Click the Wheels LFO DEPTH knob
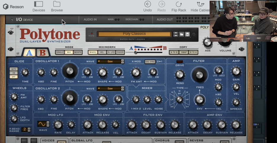Screen dimensions: 277x143 click(x=14, y=119)
